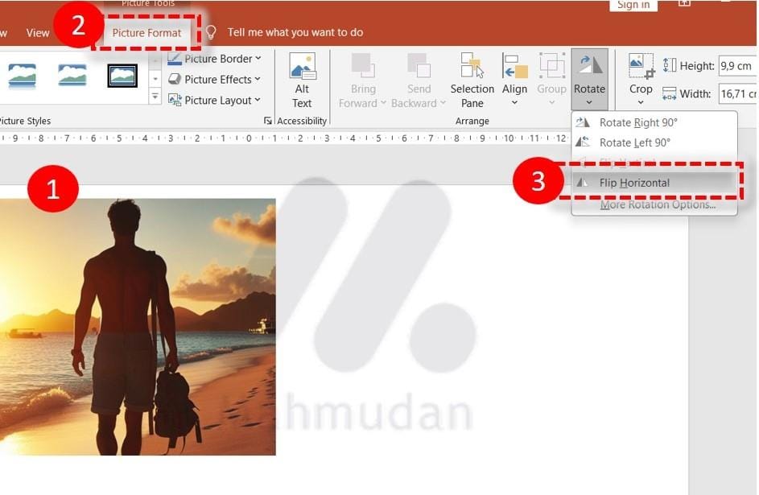Image resolution: width=759 pixels, height=495 pixels.
Task: Open More Rotation Options
Action: coord(658,204)
